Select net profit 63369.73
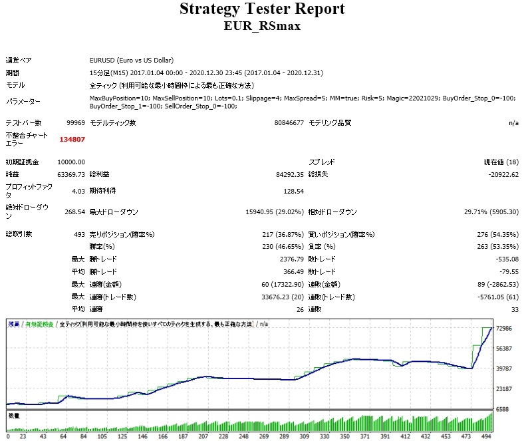524x441 pixels. click(71, 174)
